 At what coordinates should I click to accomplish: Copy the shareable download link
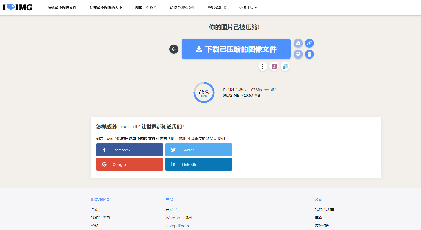[x=309, y=43]
